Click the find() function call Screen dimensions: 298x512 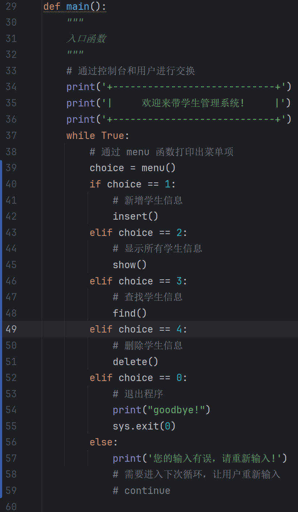point(130,313)
